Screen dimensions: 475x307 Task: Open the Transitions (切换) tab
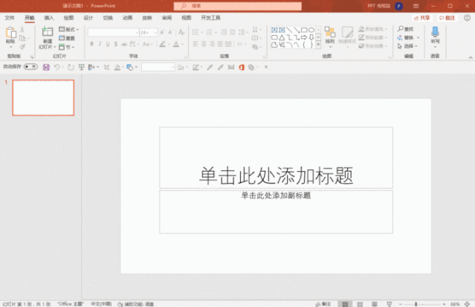(x=108, y=18)
